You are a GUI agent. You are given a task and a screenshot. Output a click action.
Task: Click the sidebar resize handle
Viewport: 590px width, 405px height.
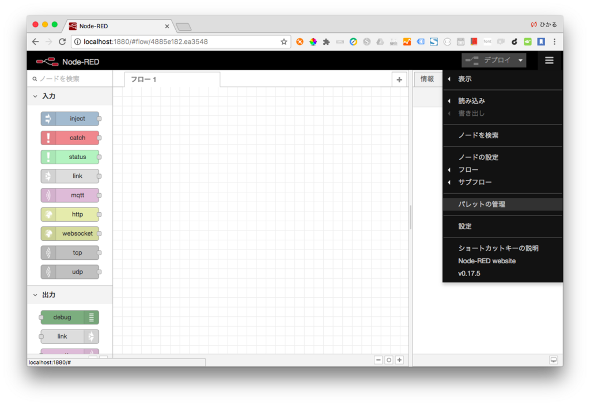pyautogui.click(x=410, y=218)
